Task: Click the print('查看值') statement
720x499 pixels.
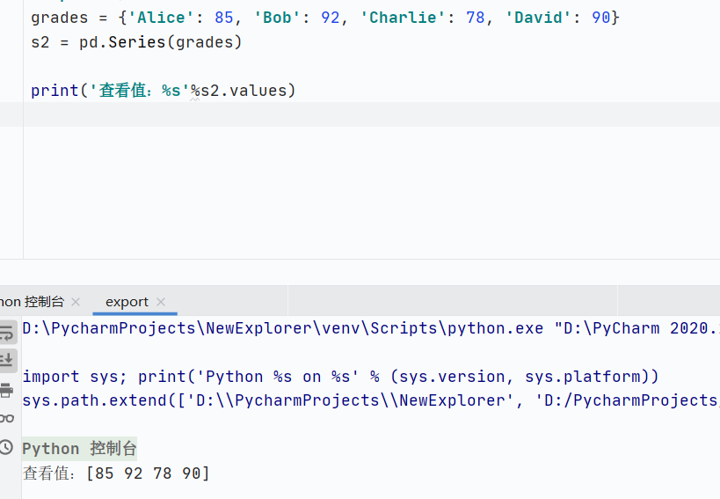Action: (163, 90)
